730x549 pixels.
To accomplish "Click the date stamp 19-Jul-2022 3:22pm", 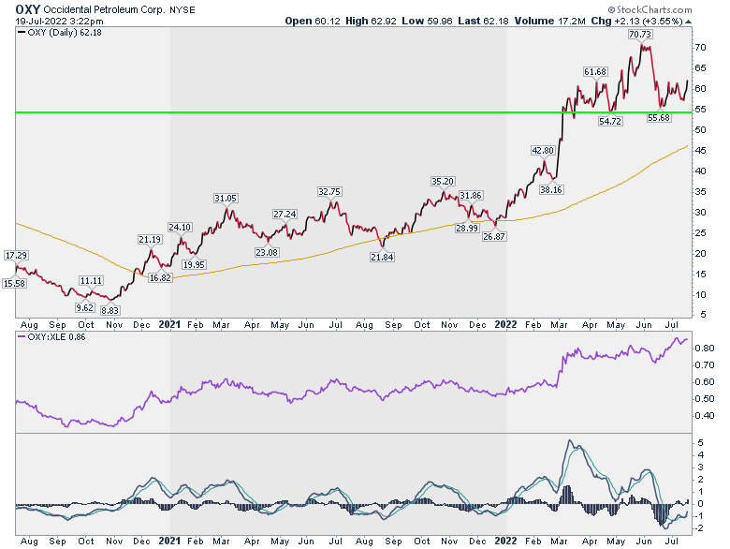I will click(x=59, y=21).
